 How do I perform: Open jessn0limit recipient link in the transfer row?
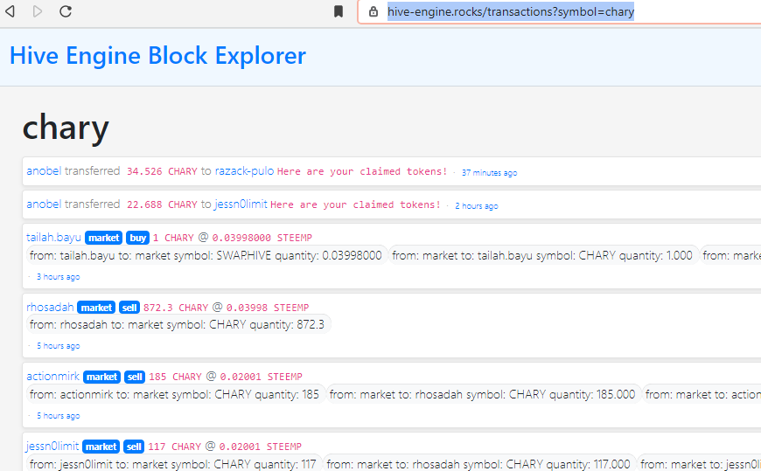point(241,204)
